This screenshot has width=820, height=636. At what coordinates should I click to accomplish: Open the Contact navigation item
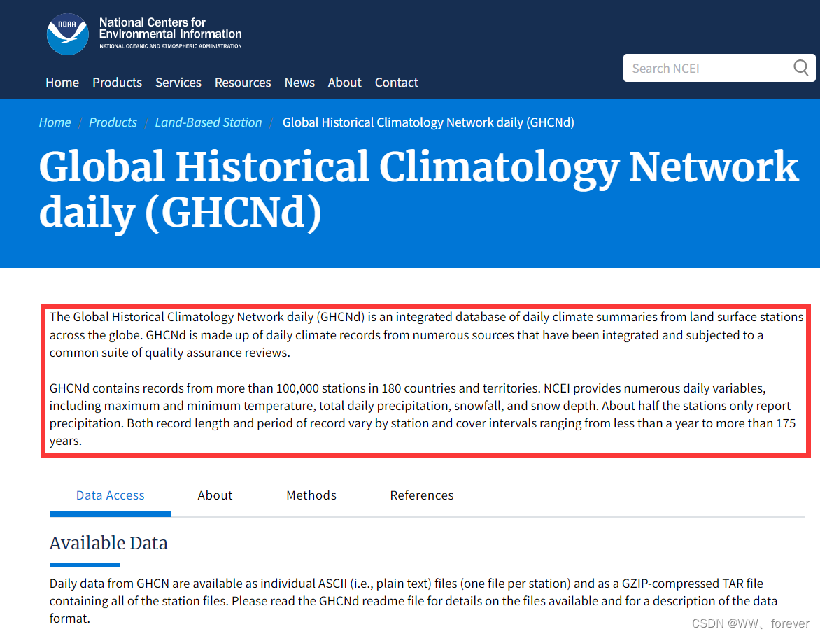coord(397,82)
